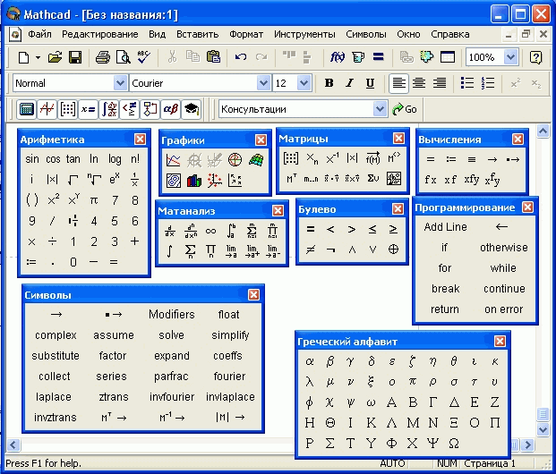Click the spell check ABC icon
Screen dimensions: 556x474
click(x=143, y=57)
